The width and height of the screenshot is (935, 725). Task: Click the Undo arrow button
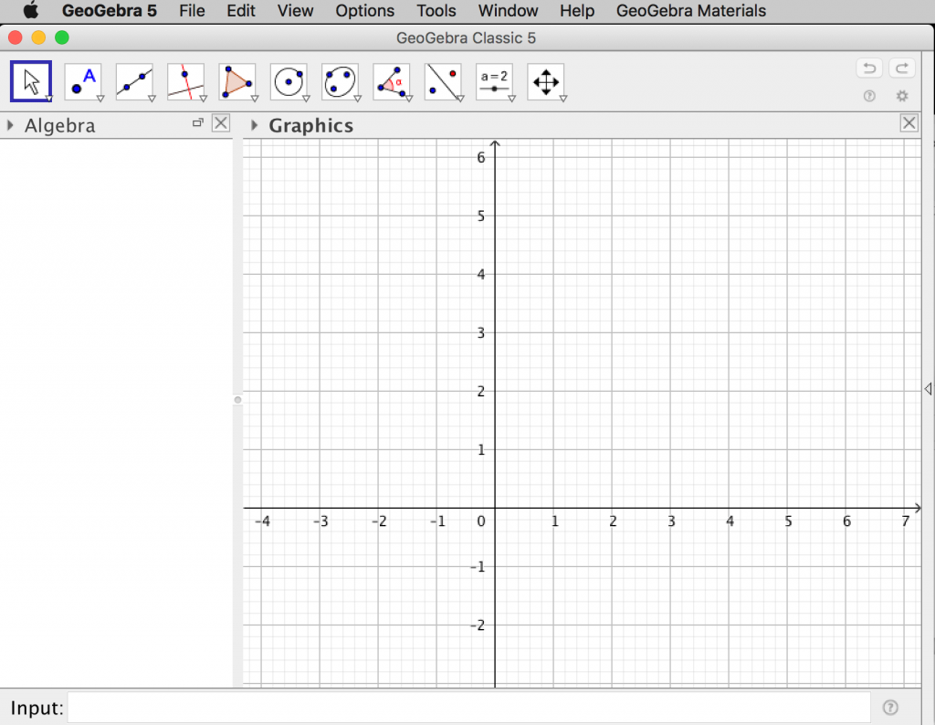pyautogui.click(x=869, y=68)
